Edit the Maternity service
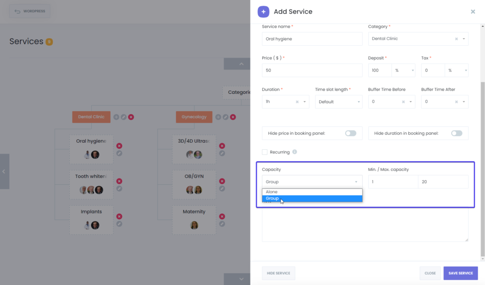This screenshot has height=285, width=485. pyautogui.click(x=222, y=224)
